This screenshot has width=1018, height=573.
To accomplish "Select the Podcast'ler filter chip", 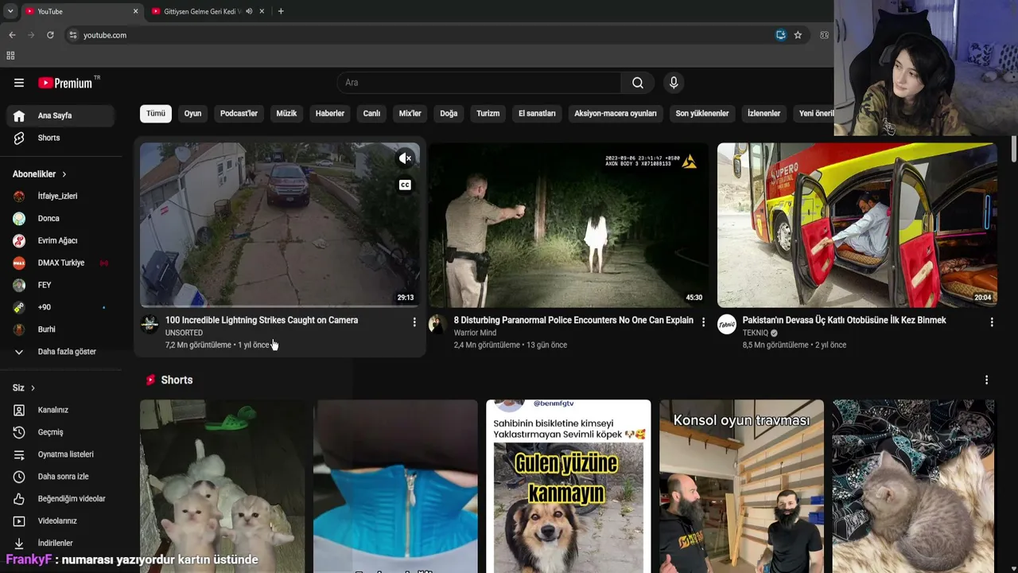I will [x=239, y=113].
